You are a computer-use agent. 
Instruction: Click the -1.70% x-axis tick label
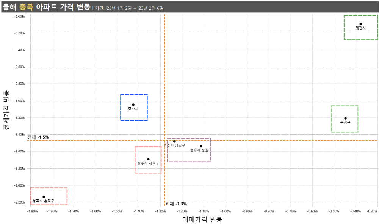click(74, 211)
